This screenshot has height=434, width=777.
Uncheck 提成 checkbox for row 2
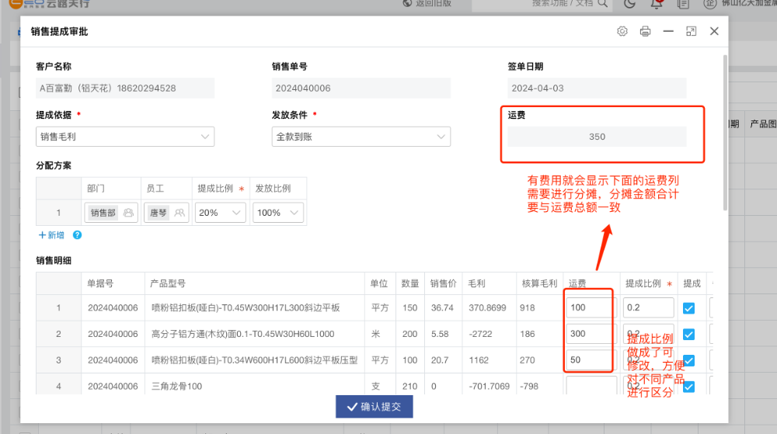point(688,335)
